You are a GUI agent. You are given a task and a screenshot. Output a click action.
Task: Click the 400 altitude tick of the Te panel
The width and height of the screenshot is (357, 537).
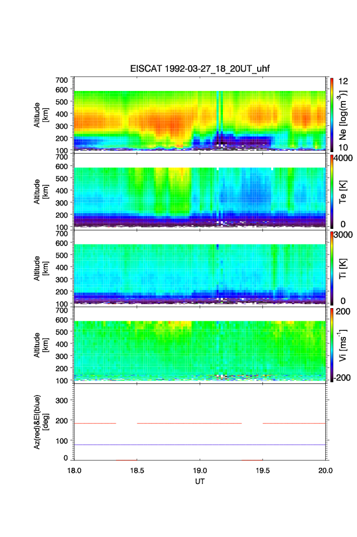(62, 191)
